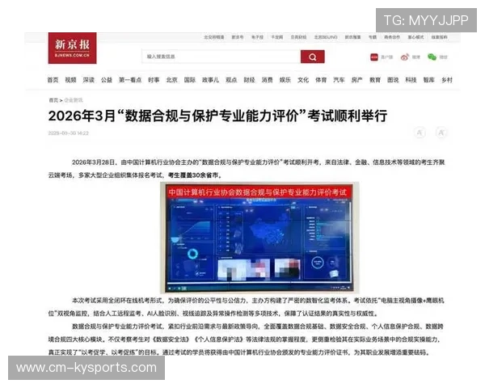Screen dimensions: 485x388
Task: Open the Weibo icon
Action: click(x=405, y=57)
